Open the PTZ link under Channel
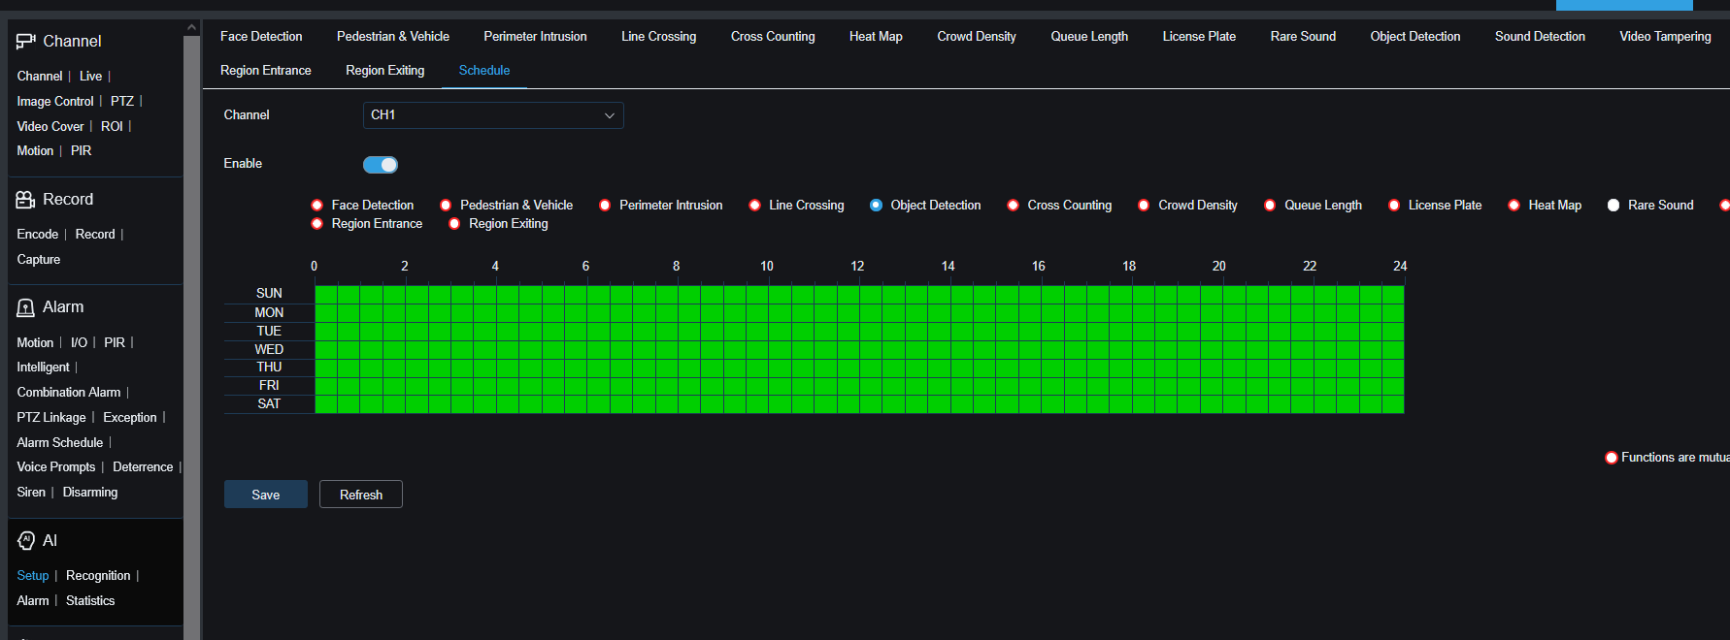Screen dimensions: 1730x640 pyautogui.click(x=122, y=102)
